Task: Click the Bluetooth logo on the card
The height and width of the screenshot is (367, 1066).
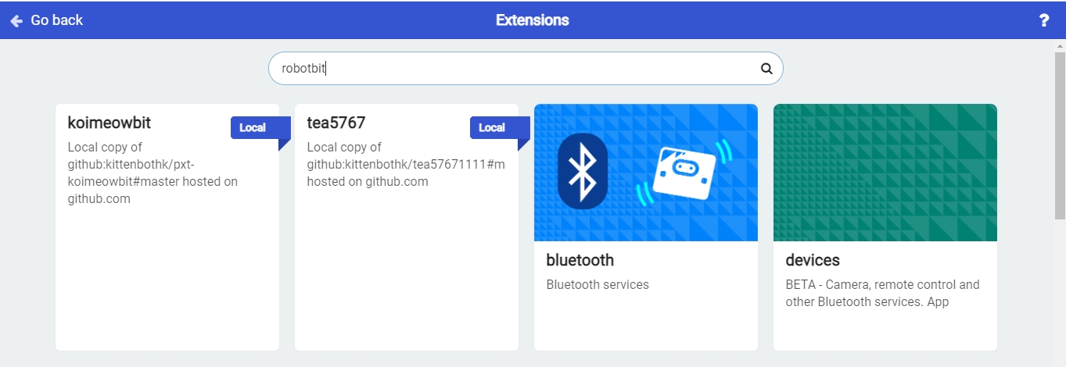Action: (x=583, y=171)
